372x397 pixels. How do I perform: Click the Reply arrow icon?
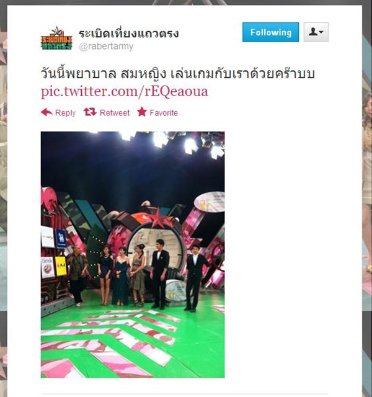pyautogui.click(x=46, y=112)
